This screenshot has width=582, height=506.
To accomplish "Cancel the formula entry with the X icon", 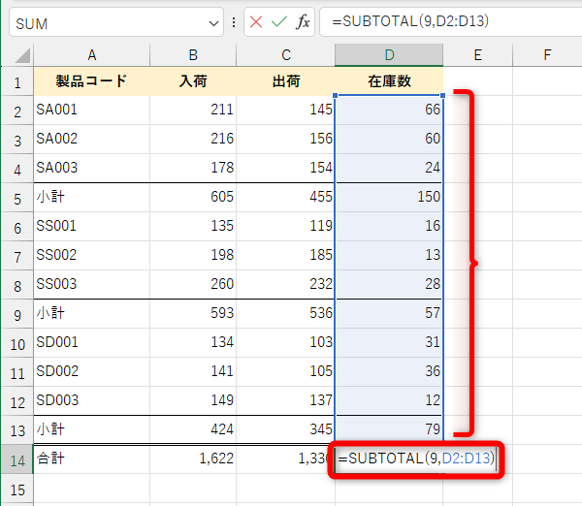I will tap(256, 22).
